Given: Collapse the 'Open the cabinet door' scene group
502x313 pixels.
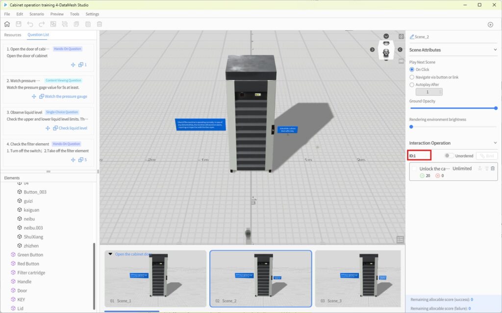Looking at the screenshot, I should pyautogui.click(x=110, y=254).
